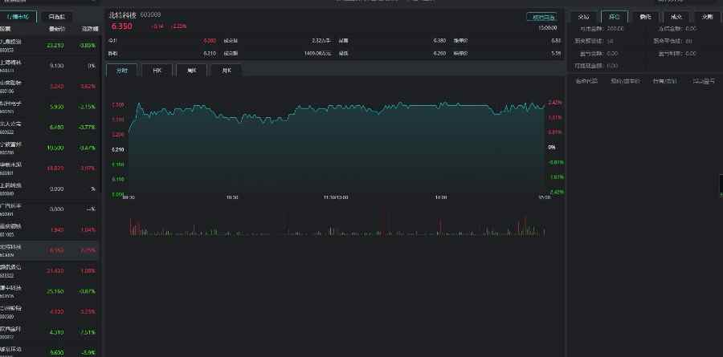Click the 0% label on right chart axis
Viewport: 723px width, 357px height.
click(x=551, y=148)
